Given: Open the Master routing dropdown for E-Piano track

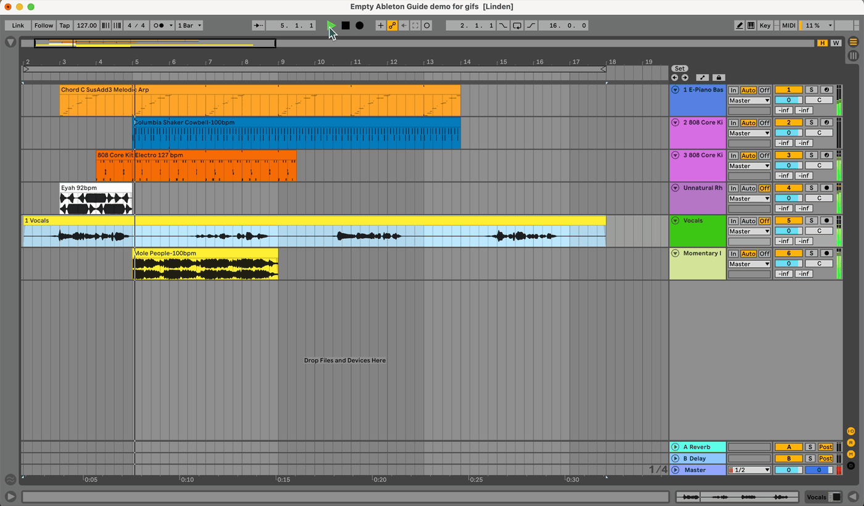Looking at the screenshot, I should click(x=750, y=101).
